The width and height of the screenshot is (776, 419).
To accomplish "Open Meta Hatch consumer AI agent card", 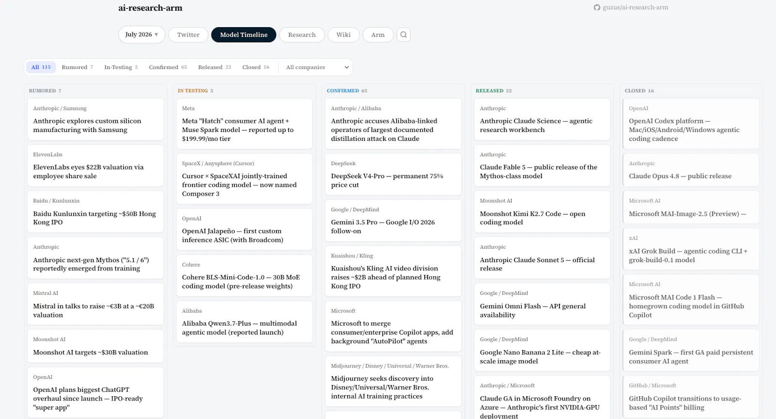I will click(244, 124).
